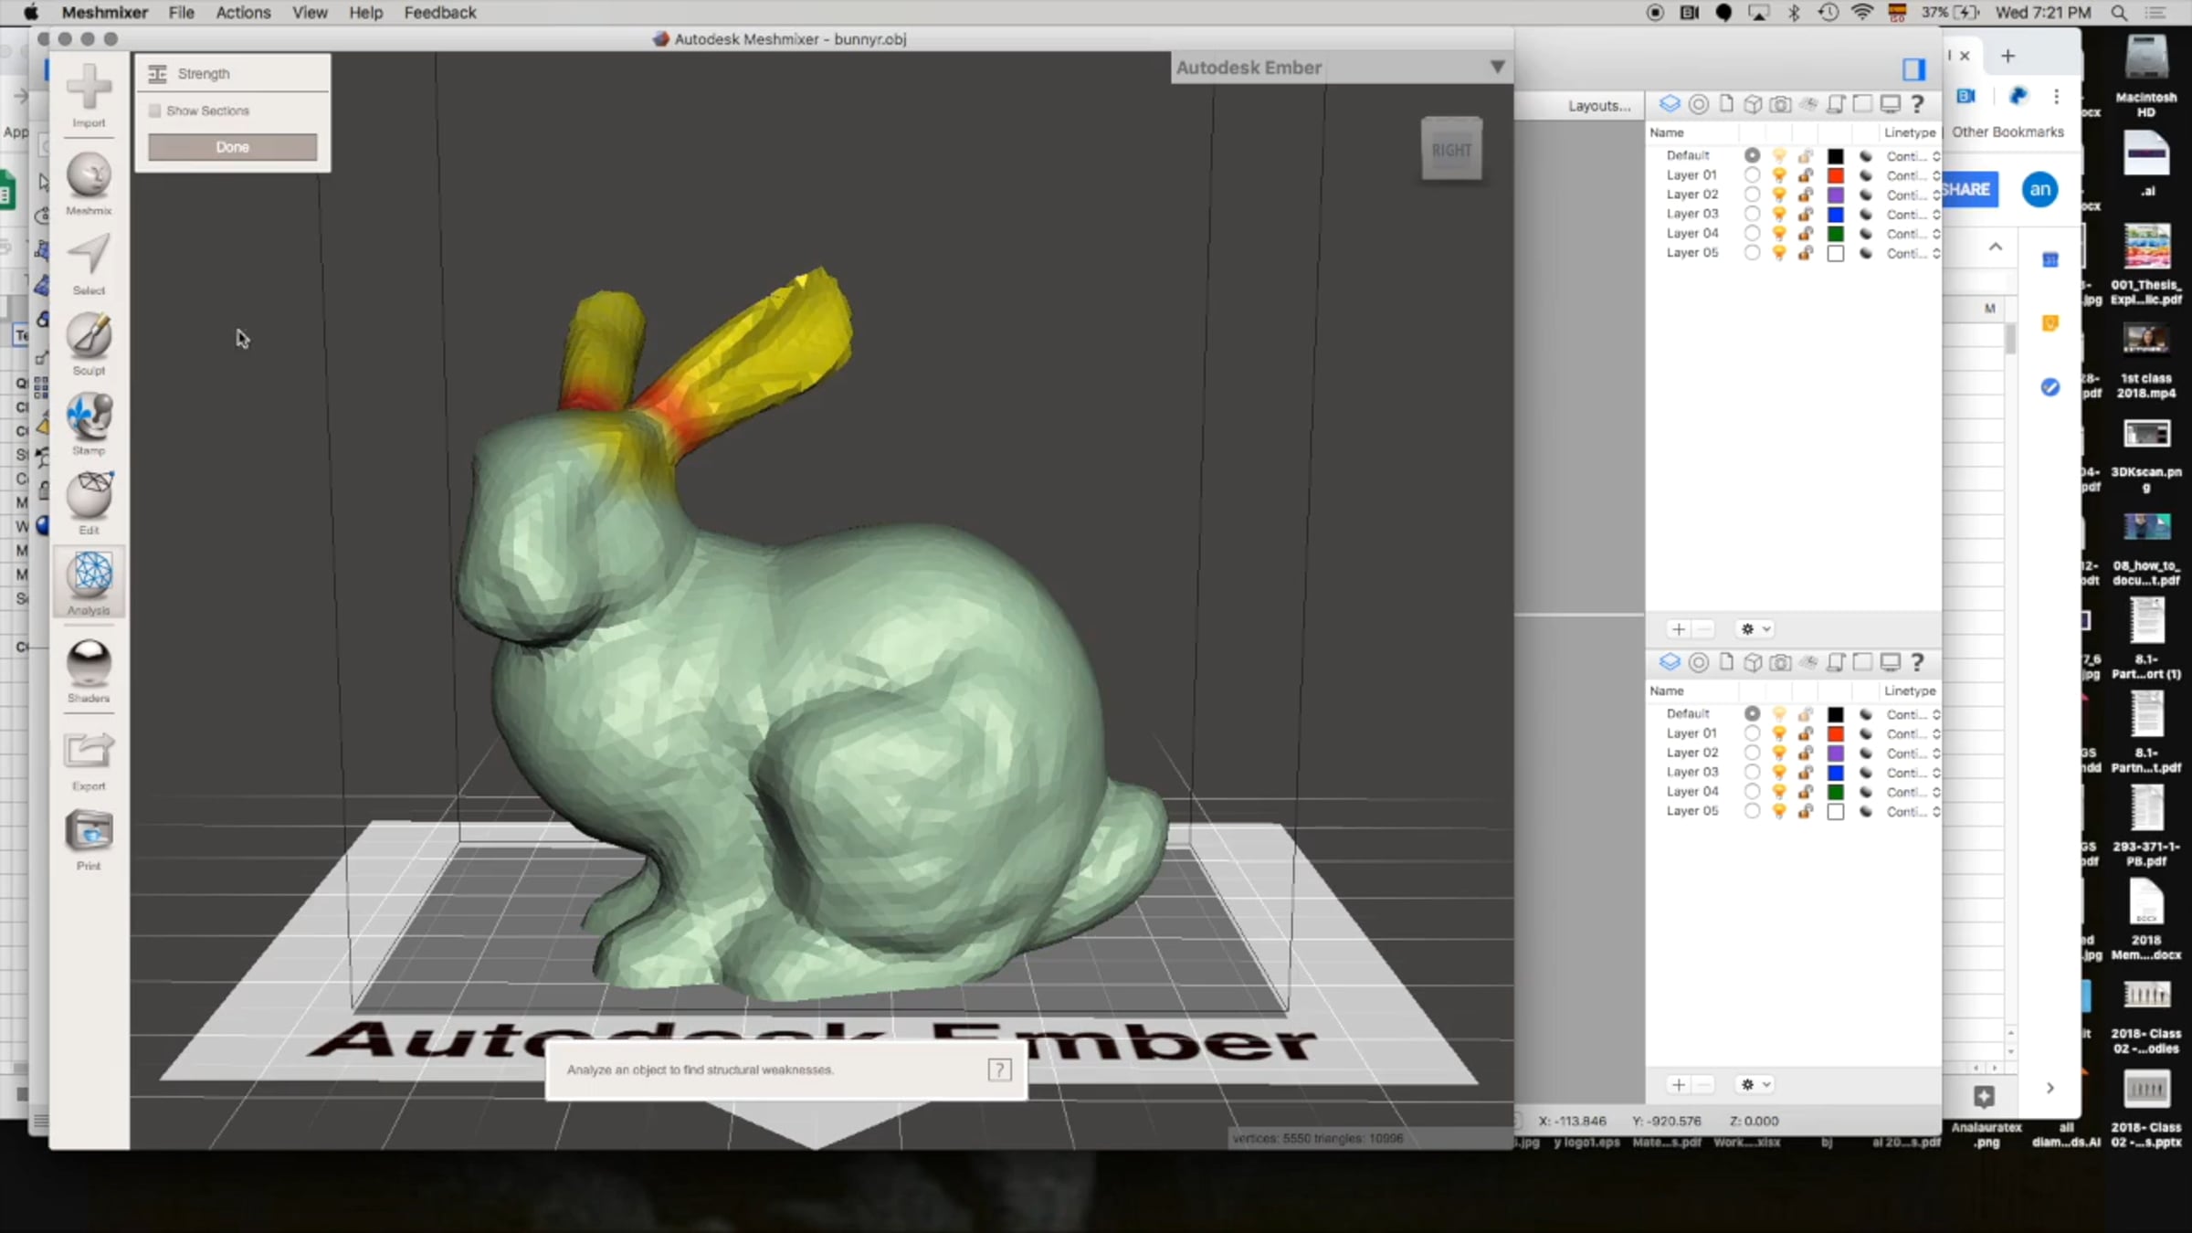Open gear options dropdown in bottom layer panel

(1755, 1084)
